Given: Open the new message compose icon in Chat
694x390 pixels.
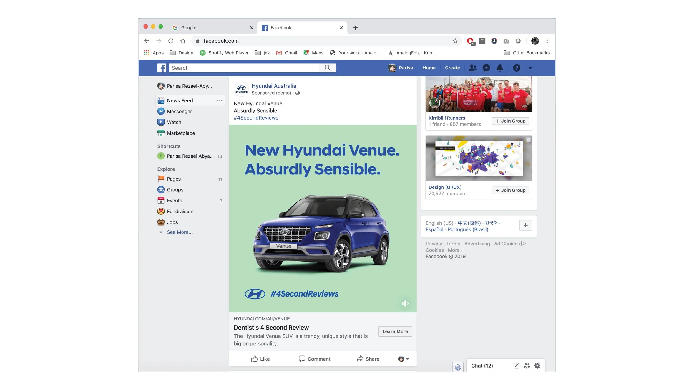Looking at the screenshot, I should click(516, 366).
